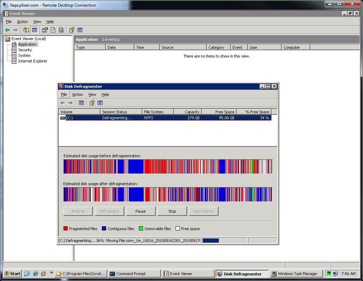Viewport: 363px width, 281px height.
Task: Open Action menu in Event Viewer
Action: point(22,22)
